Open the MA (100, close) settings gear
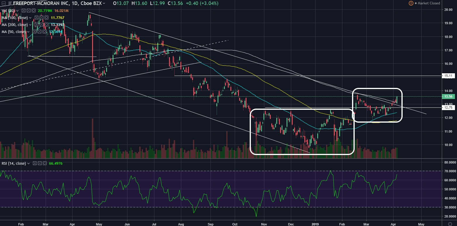Image resolution: width=457 pixels, height=226 pixels. [42, 18]
